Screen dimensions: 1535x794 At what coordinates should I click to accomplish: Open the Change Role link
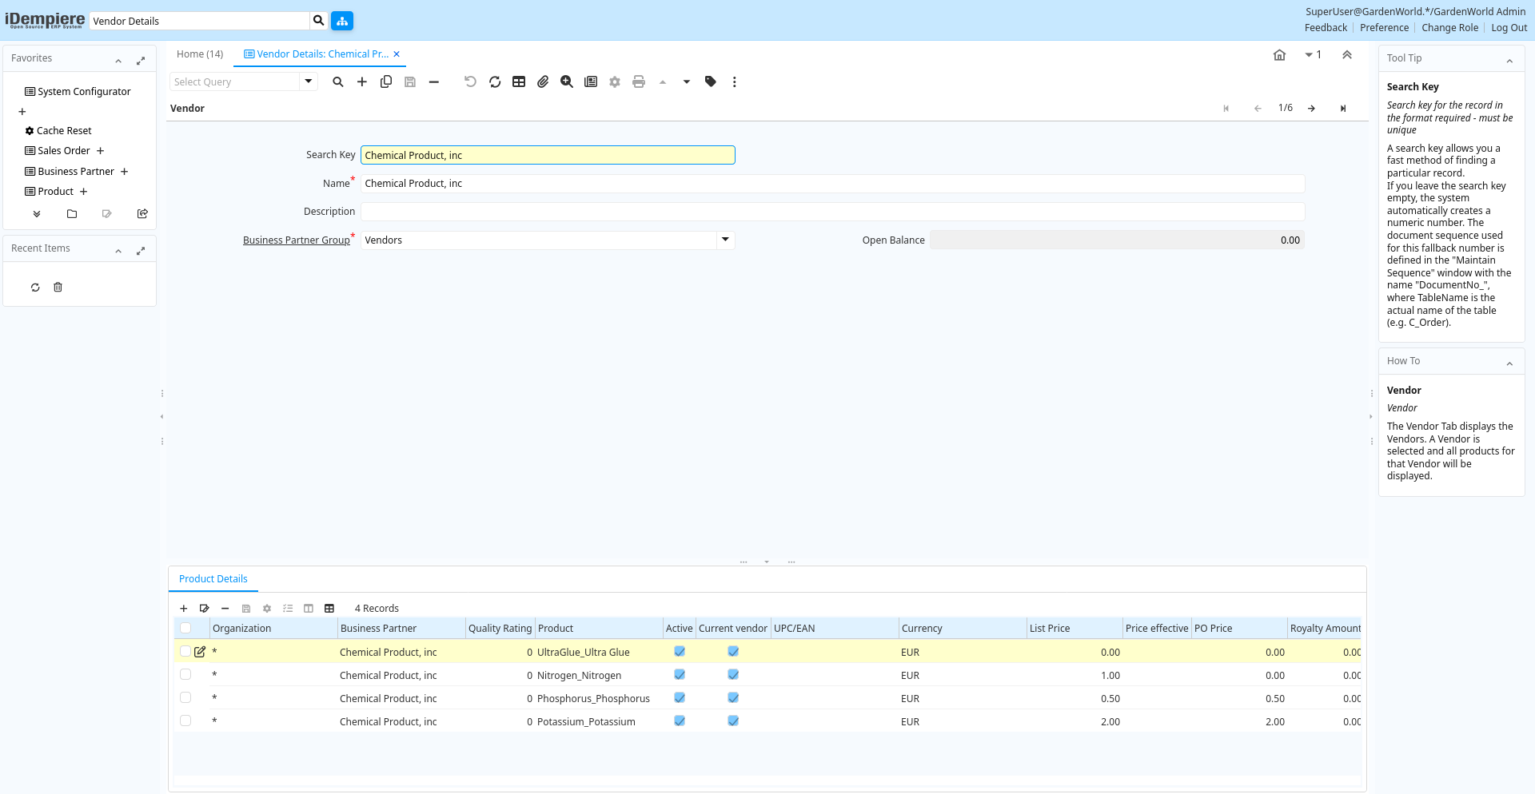pos(1449,28)
